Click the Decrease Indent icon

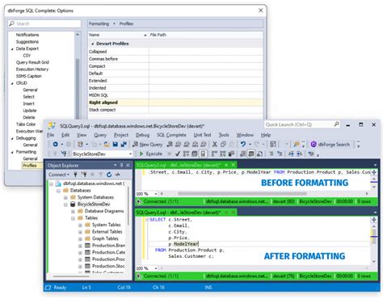click(x=291, y=154)
